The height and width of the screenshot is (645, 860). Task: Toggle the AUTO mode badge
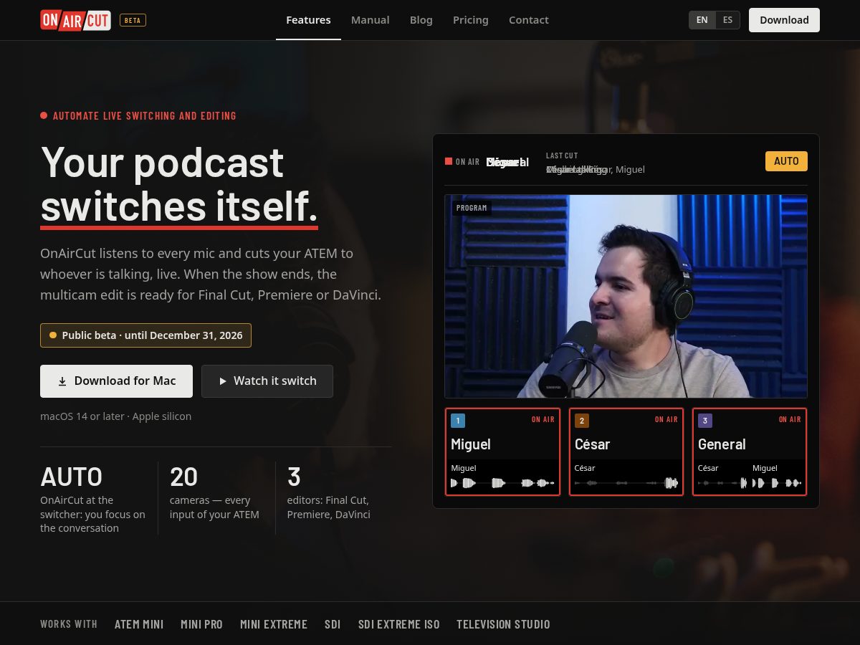point(786,161)
